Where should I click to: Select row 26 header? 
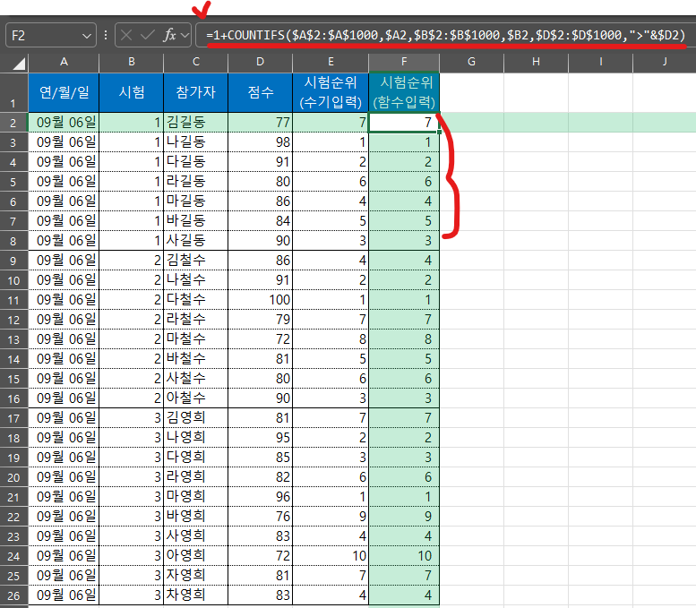[x=13, y=595]
